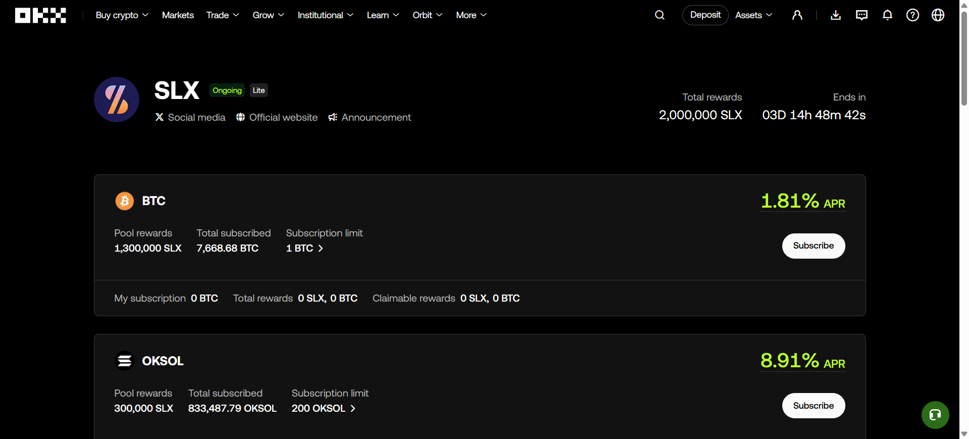
Task: Click the BTC coin icon
Action: [x=125, y=201]
